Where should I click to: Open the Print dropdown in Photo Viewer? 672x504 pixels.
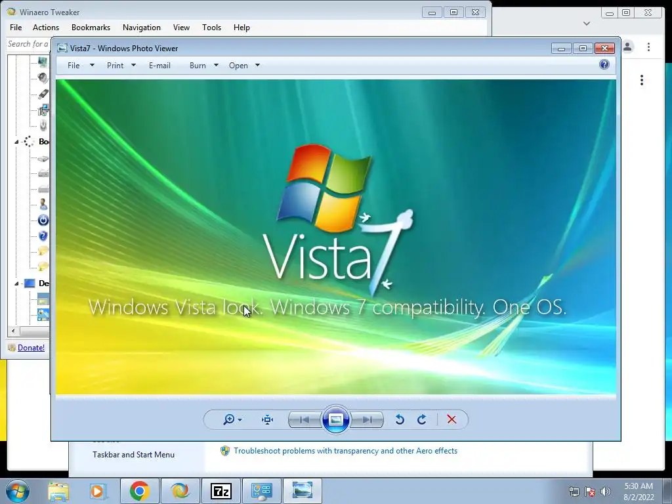pos(121,66)
